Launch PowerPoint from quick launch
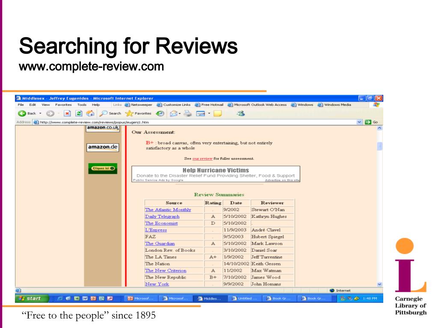The image size is (438, 328). pyautogui.click(x=93, y=298)
